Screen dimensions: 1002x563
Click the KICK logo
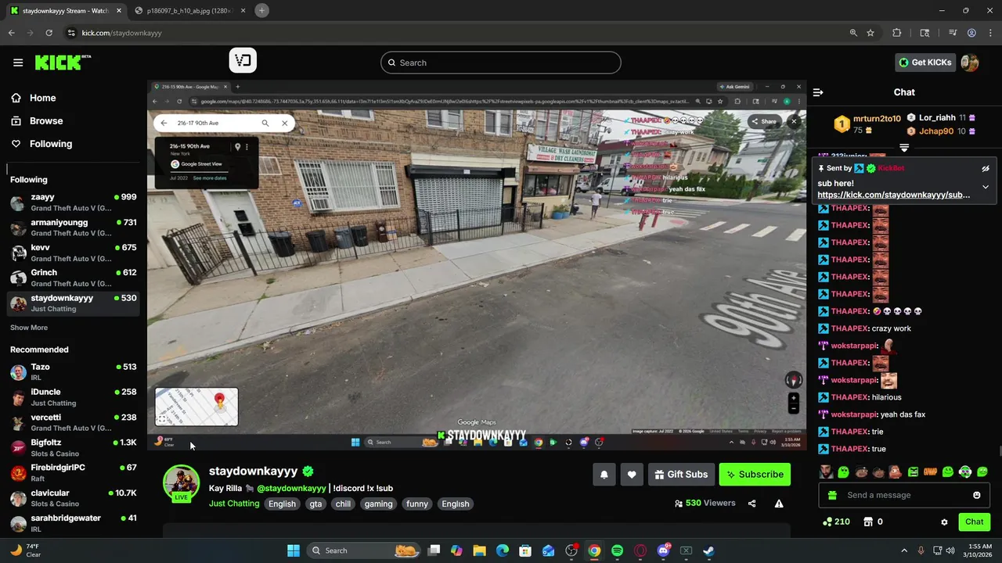[63, 63]
